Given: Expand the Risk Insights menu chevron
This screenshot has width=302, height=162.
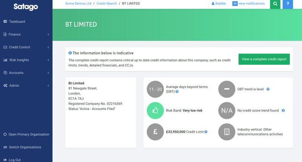Looking at the screenshot, I should [48, 60].
